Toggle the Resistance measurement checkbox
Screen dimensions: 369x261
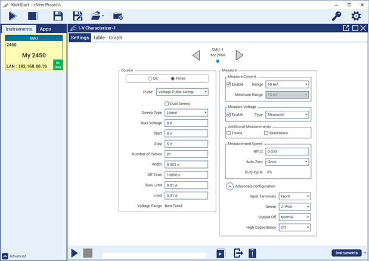tap(266, 133)
